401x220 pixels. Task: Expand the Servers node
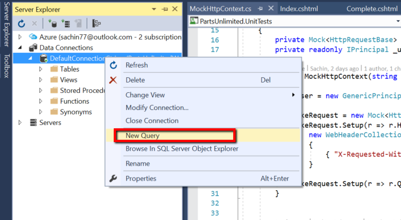tap(20, 123)
